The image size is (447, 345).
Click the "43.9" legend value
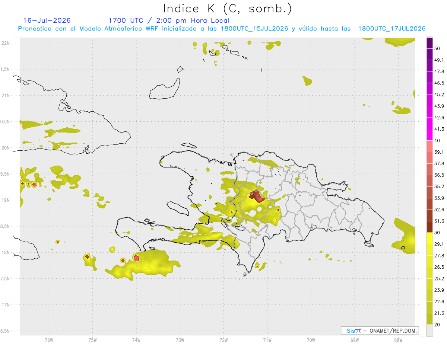click(x=440, y=106)
